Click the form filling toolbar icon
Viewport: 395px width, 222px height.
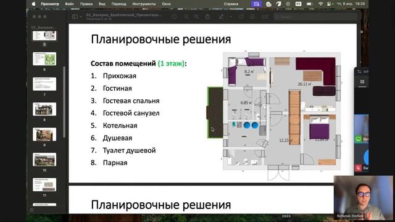coord(265,17)
